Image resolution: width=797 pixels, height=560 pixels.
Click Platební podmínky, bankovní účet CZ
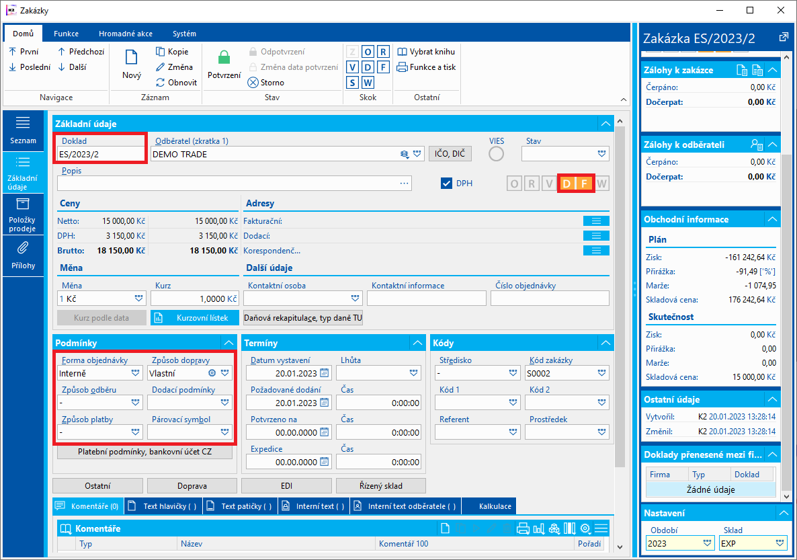[144, 452]
